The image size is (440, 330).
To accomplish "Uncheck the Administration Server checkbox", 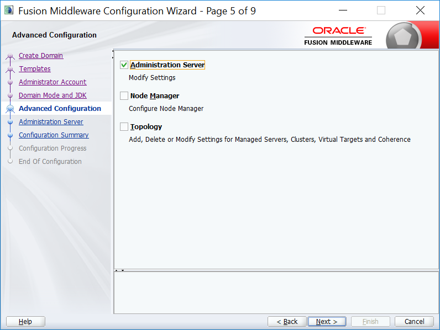I will click(x=124, y=65).
